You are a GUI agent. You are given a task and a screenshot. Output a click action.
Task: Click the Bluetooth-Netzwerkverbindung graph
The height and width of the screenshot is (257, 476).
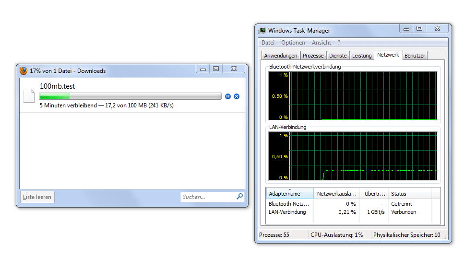353,96
